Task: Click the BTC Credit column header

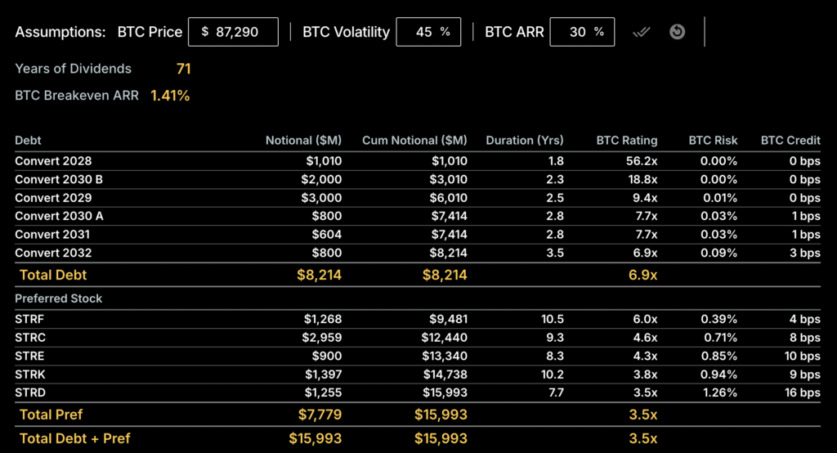Action: 790,141
